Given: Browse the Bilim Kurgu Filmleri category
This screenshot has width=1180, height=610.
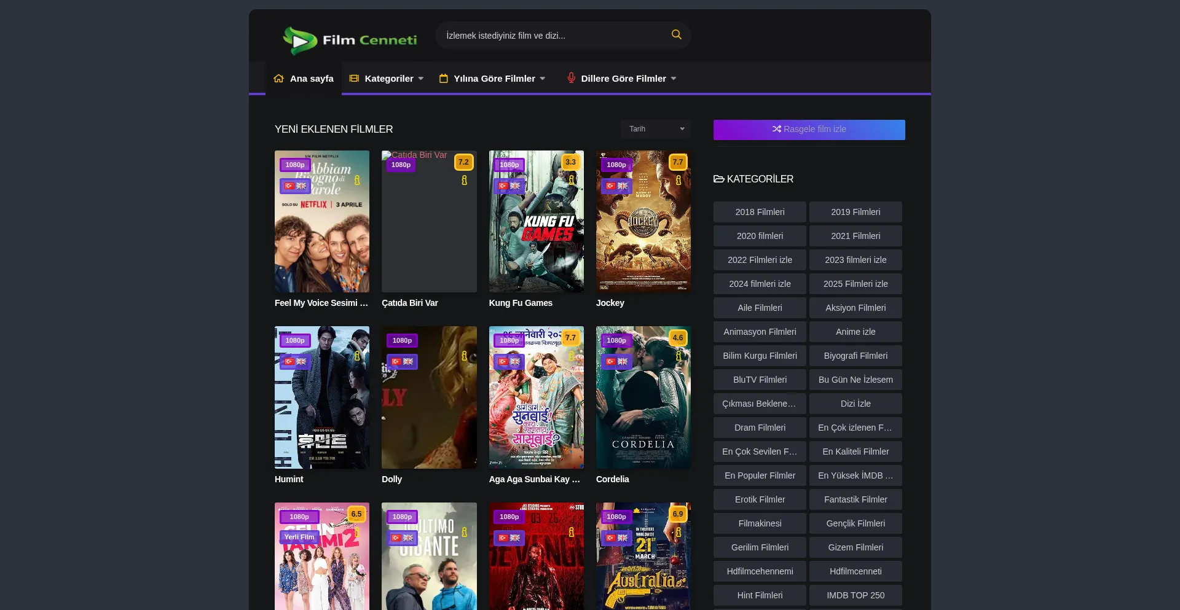Looking at the screenshot, I should 760,356.
